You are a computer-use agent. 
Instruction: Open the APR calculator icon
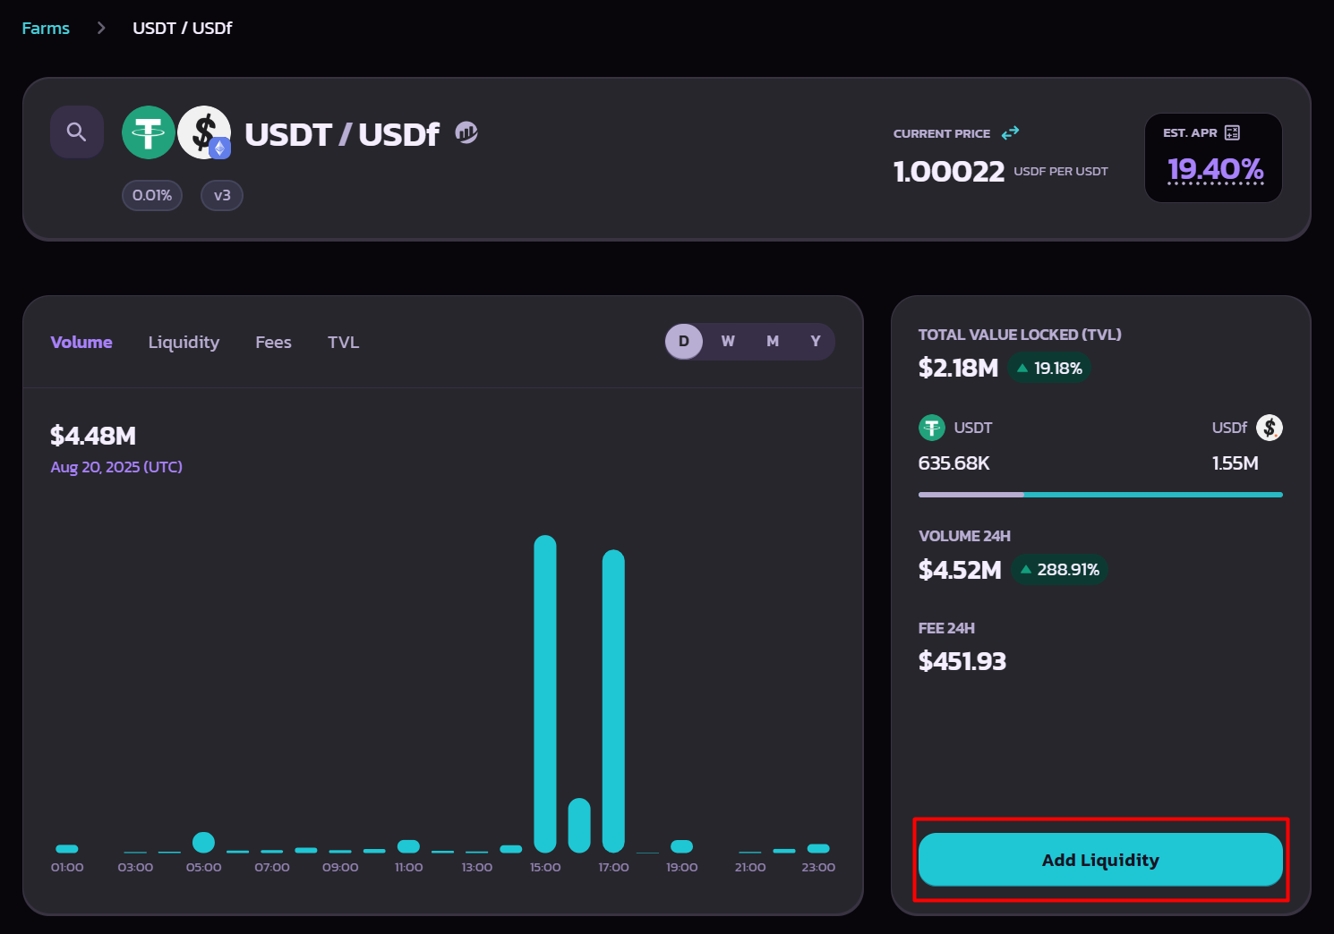[1232, 132]
